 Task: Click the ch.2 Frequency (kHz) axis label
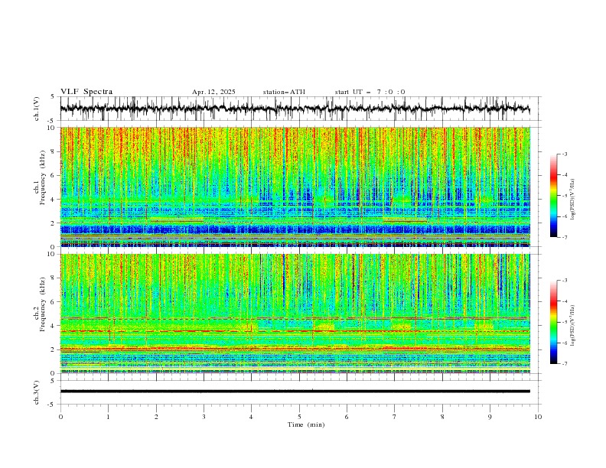click(40, 304)
